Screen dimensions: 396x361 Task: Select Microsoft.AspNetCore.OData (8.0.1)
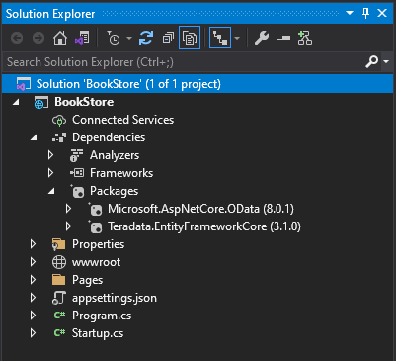point(200,209)
